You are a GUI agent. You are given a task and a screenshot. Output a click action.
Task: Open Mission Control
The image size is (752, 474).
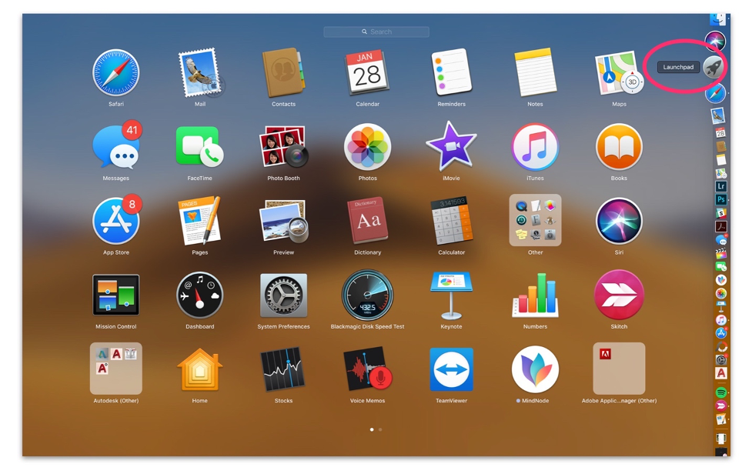115,295
